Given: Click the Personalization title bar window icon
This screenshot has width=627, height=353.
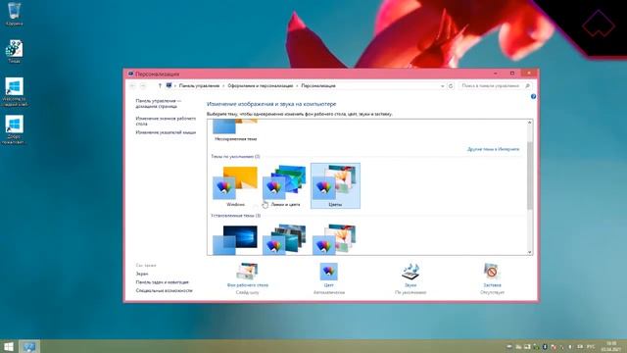Looking at the screenshot, I should [x=130, y=74].
